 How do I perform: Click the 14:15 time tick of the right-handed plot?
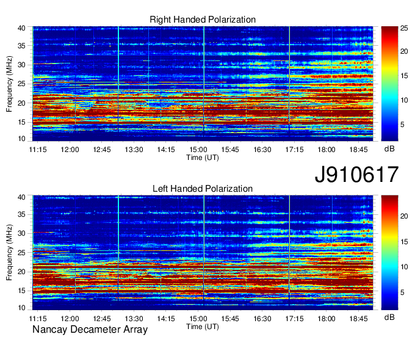(x=166, y=150)
